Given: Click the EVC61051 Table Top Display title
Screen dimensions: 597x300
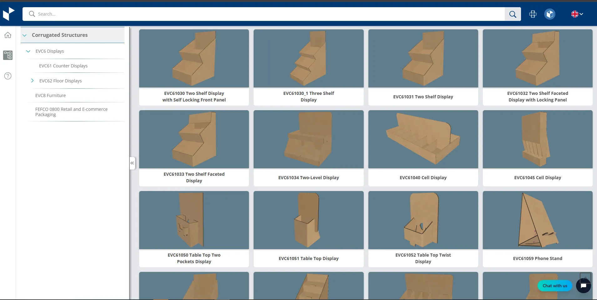Looking at the screenshot, I should tap(308, 258).
